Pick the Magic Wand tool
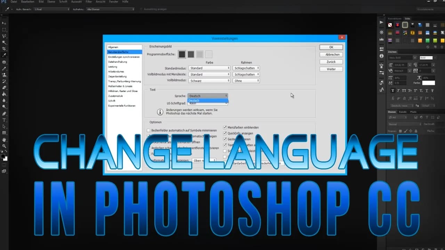 4,42
